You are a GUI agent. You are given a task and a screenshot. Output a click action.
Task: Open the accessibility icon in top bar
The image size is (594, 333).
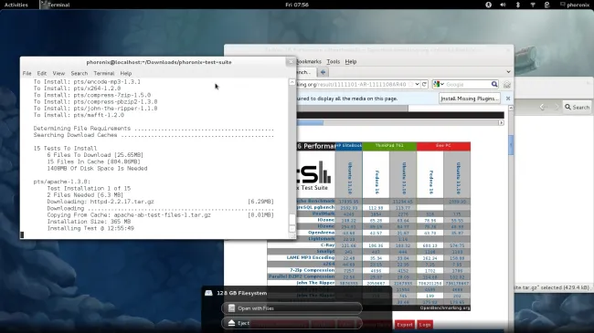[488, 5]
